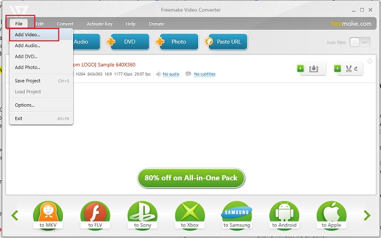Click green play icon beside scissors button
This screenshot has height=238, width=381.
click(337, 69)
